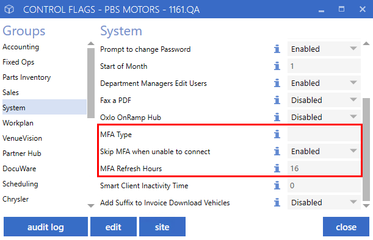Click the audit log button

pyautogui.click(x=46, y=227)
